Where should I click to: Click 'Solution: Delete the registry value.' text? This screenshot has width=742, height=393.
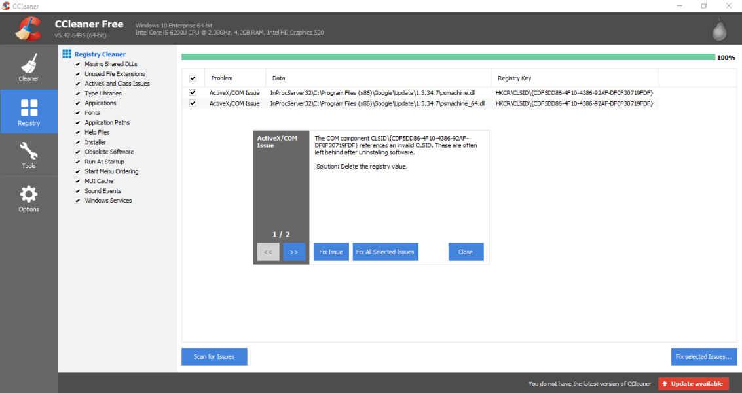(x=362, y=167)
